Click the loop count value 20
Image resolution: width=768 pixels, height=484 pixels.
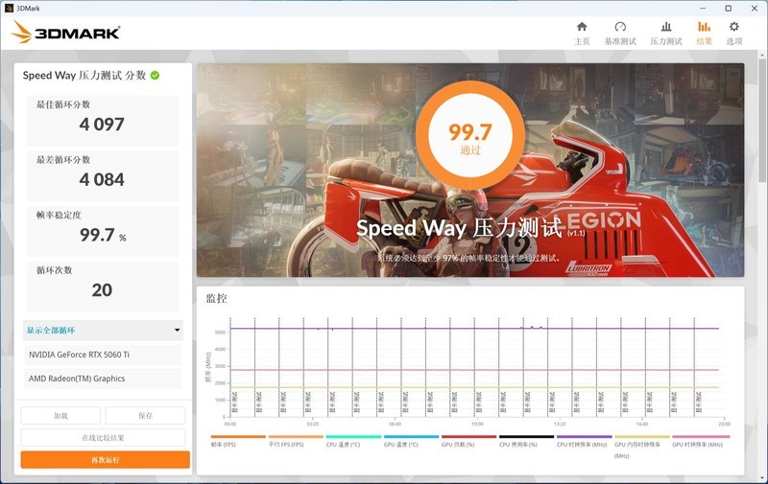click(102, 289)
